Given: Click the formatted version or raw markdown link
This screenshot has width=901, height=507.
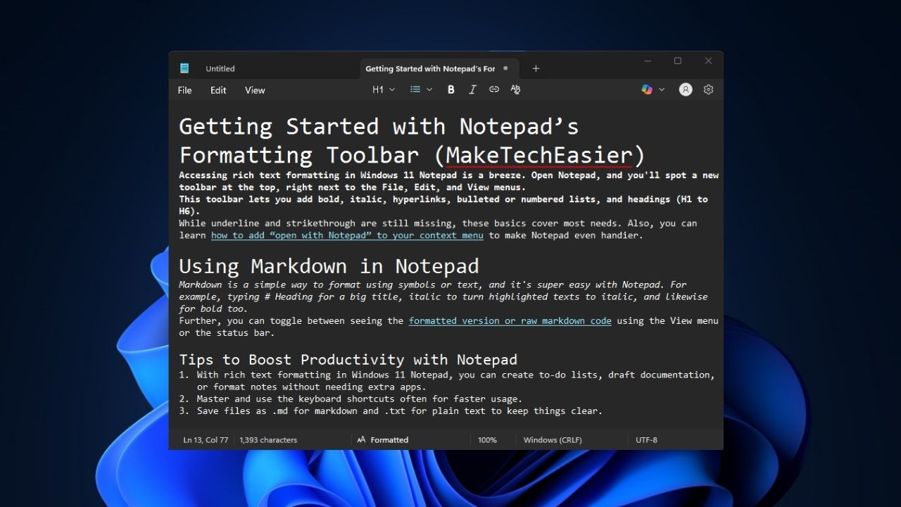Looking at the screenshot, I should pyautogui.click(x=510, y=320).
